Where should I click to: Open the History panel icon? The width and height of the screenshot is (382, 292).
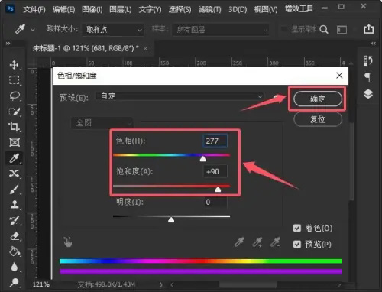click(368, 60)
